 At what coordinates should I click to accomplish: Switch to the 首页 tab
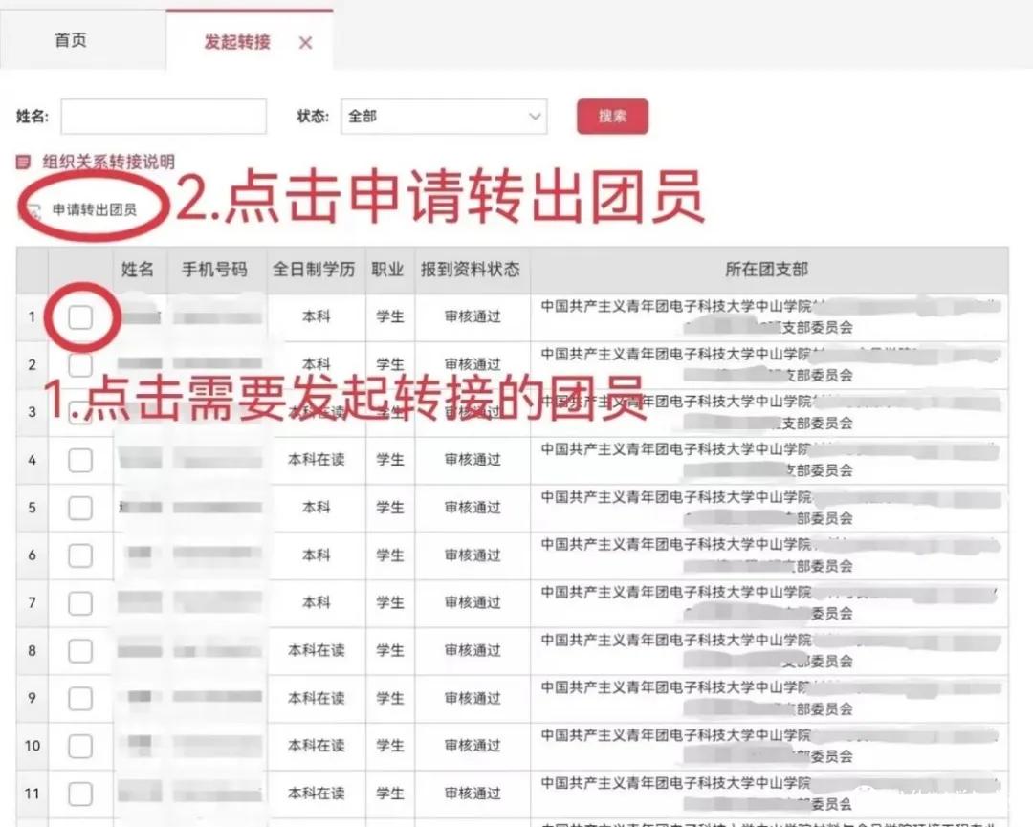point(69,39)
